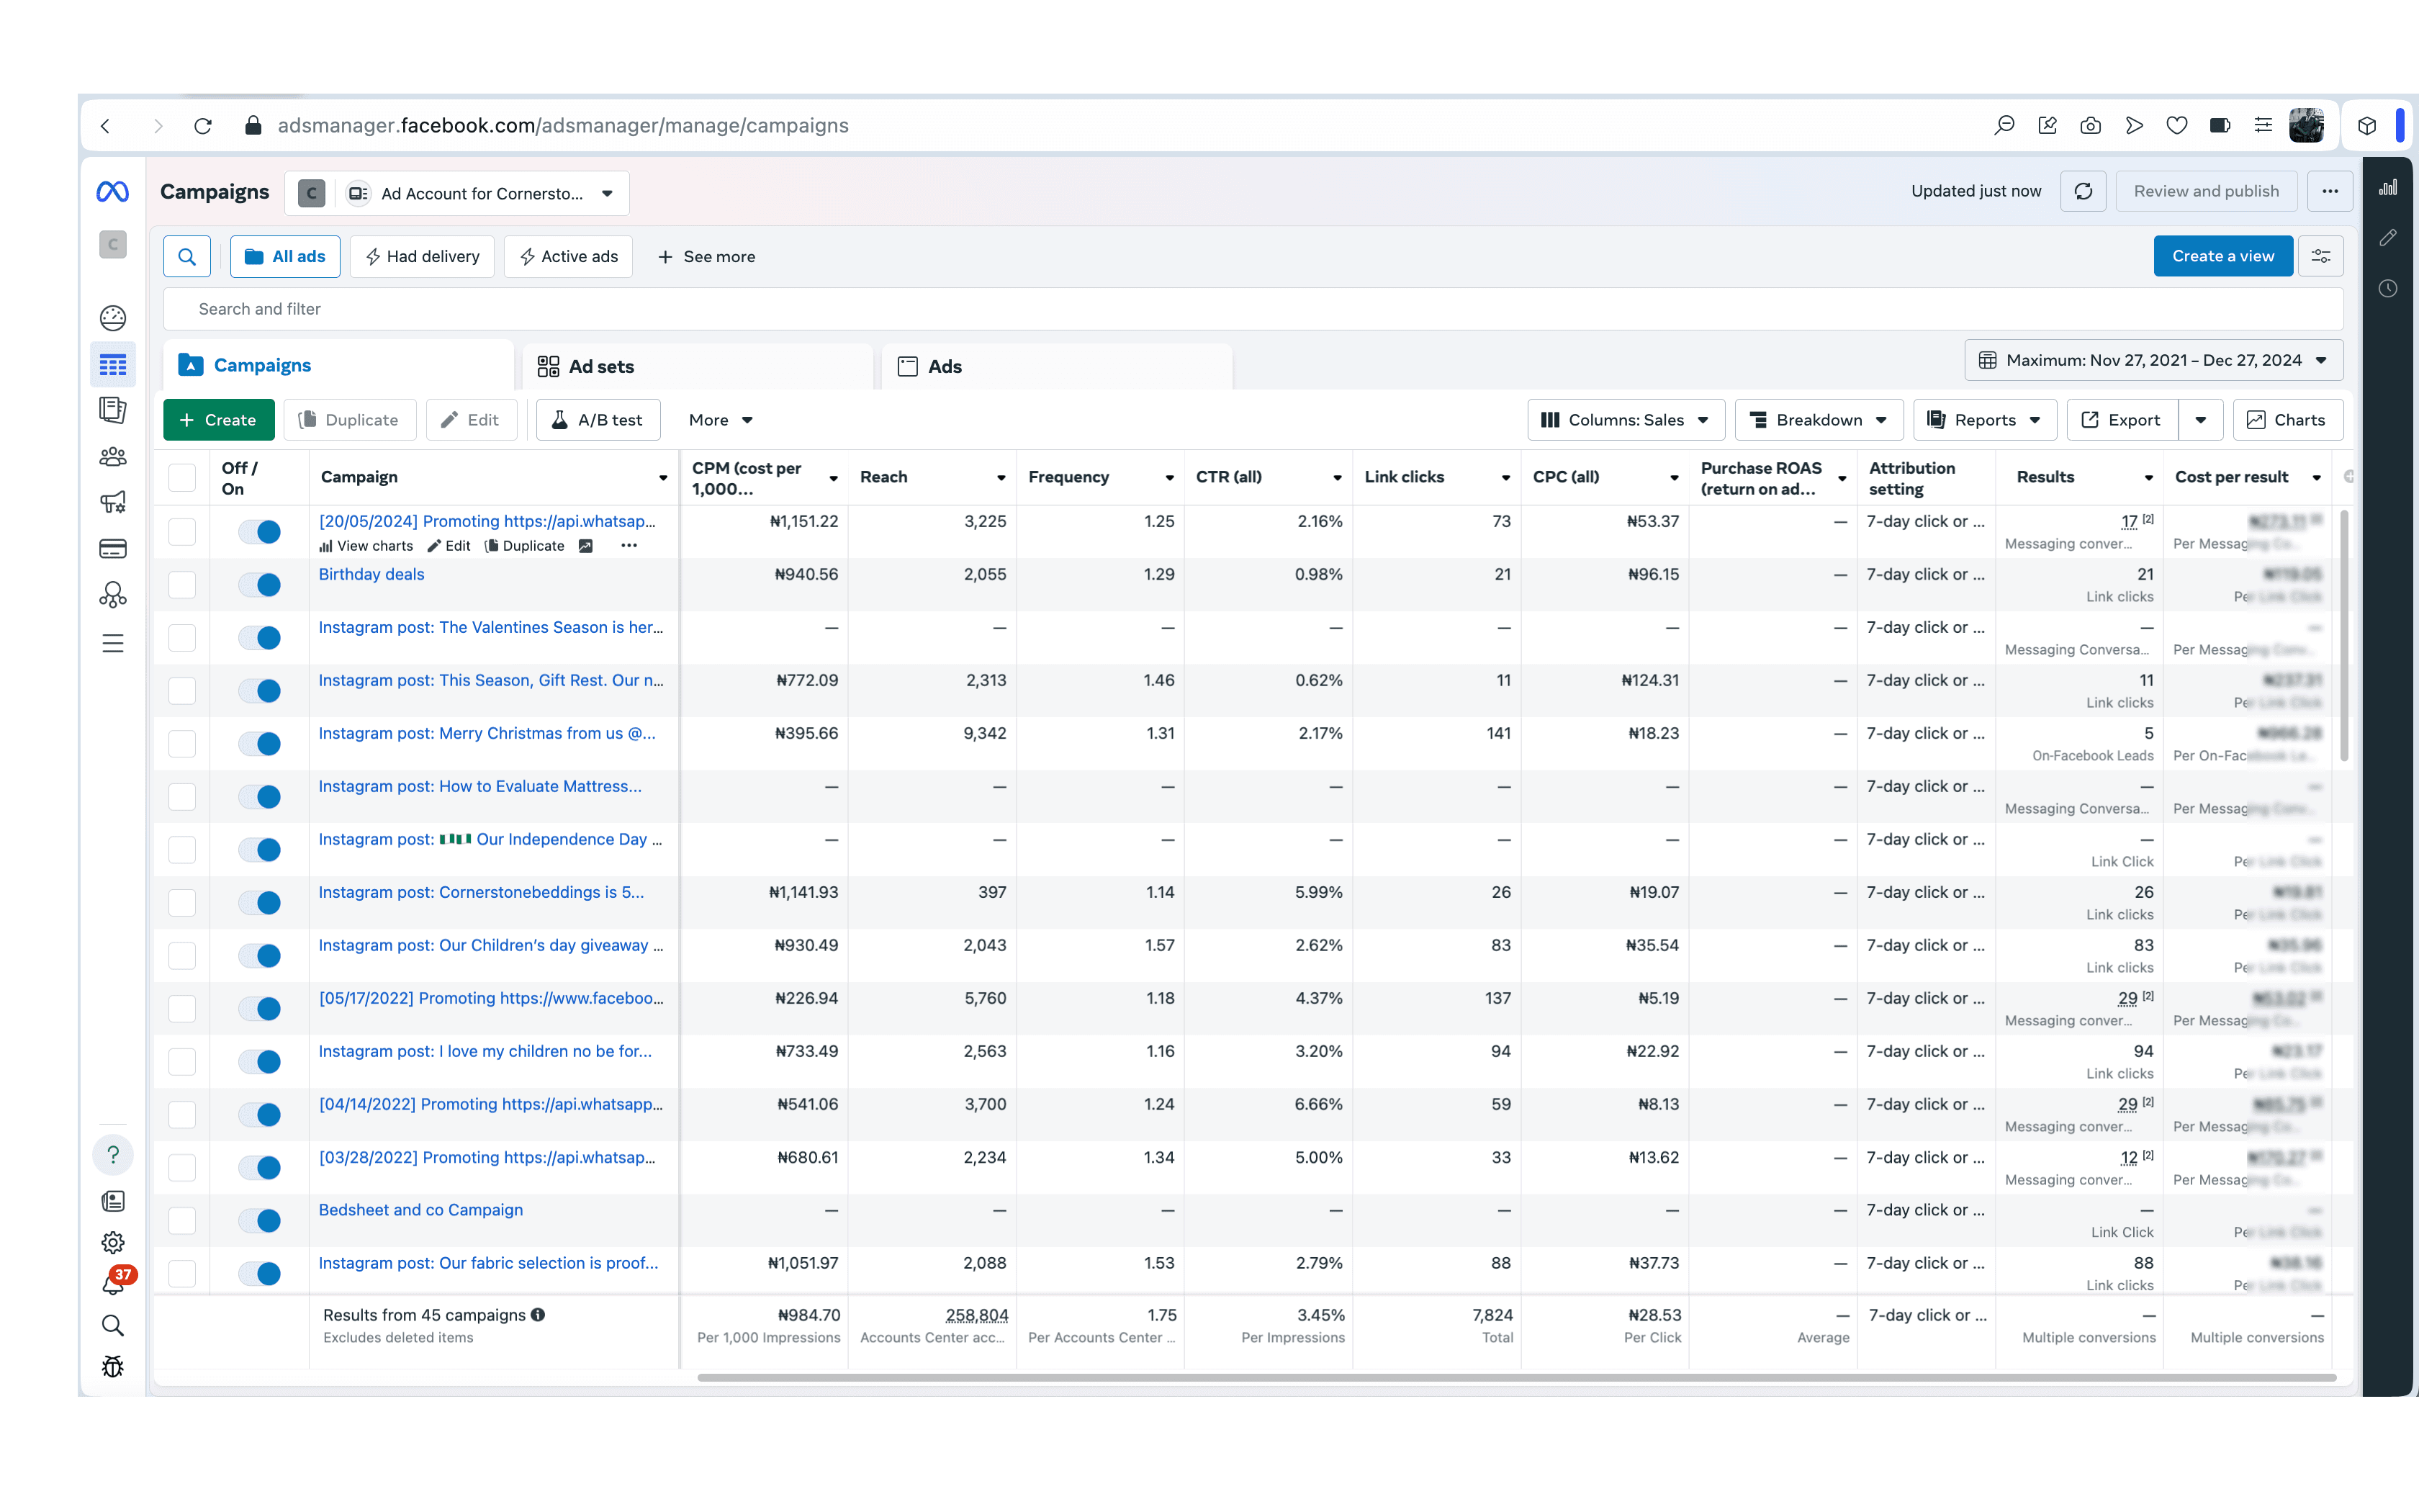The height and width of the screenshot is (1512, 2419).
Task: Open the Ad Account for Cornerstone dropdown
Action: click(x=457, y=193)
